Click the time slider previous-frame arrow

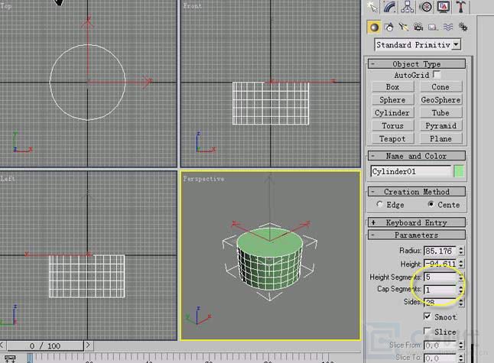(2, 345)
